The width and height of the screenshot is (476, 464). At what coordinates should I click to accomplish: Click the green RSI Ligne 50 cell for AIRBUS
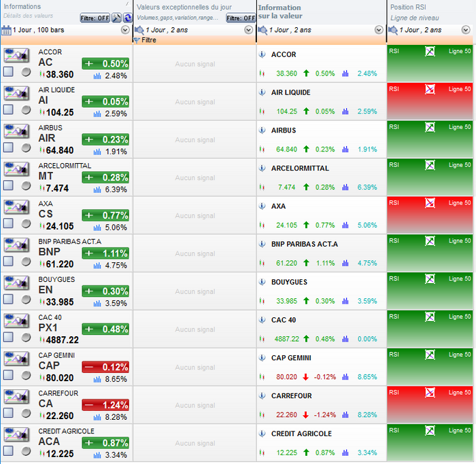point(430,139)
